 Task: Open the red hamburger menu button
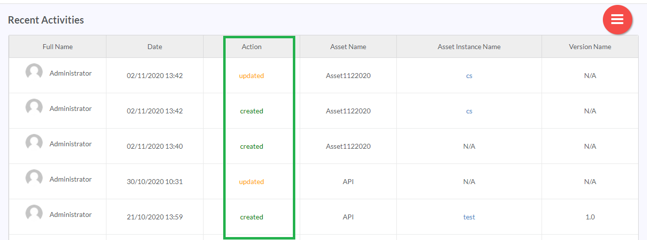(x=617, y=20)
